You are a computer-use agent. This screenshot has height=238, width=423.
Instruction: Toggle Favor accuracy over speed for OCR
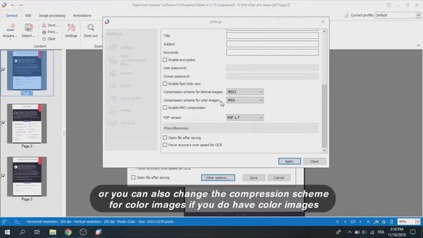165,145
